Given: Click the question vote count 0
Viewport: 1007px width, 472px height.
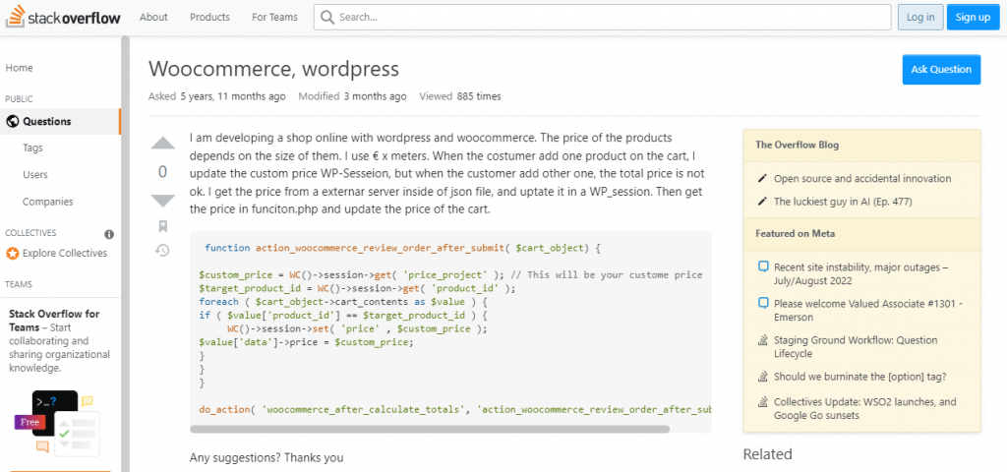Looking at the screenshot, I should click(x=162, y=171).
